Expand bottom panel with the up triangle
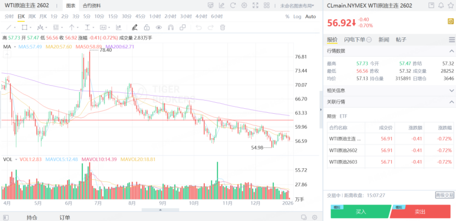 coord(160,209)
